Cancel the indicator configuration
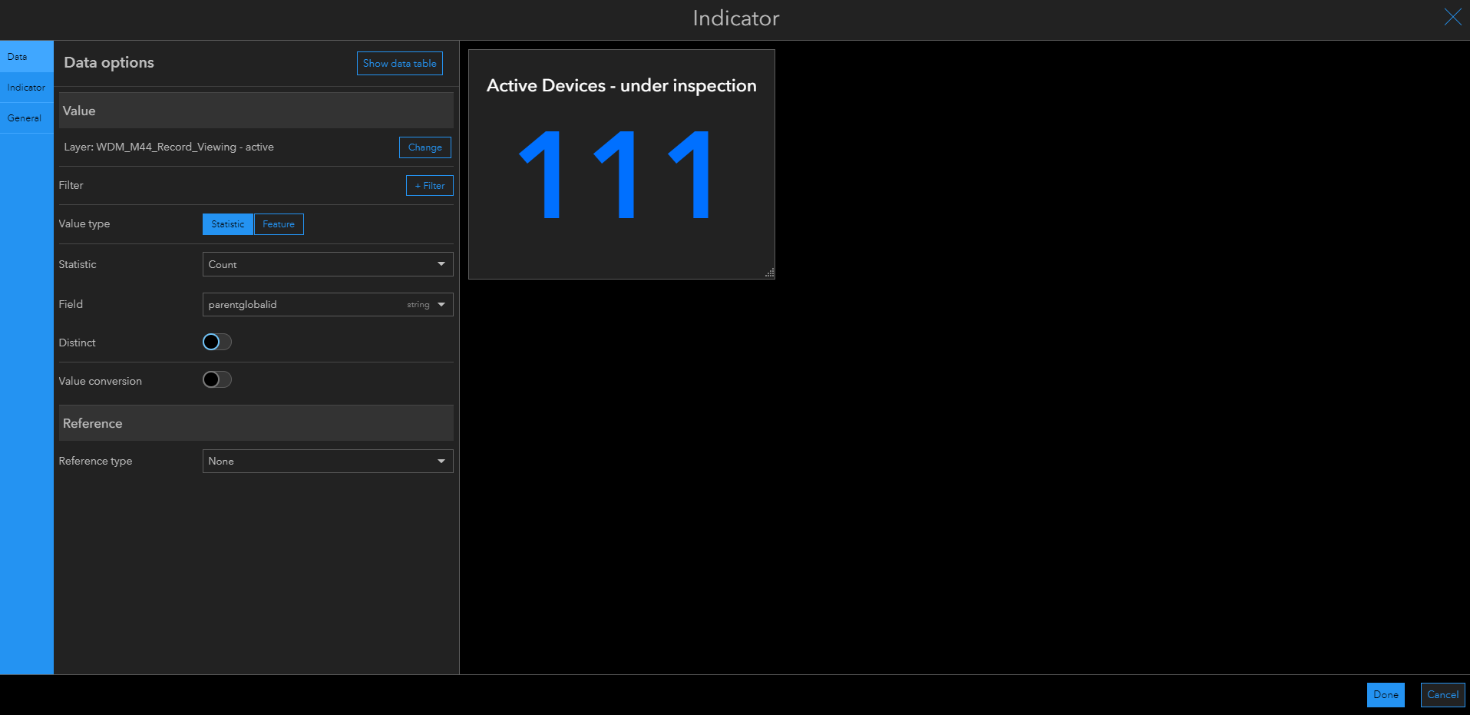1470x715 pixels. coord(1442,694)
